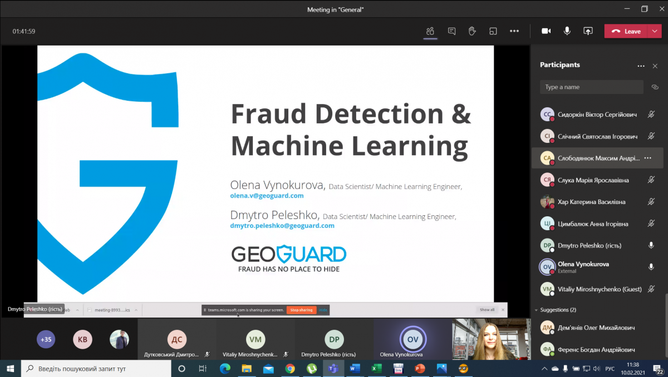This screenshot has width=668, height=377.
Task: Click the photo avatar of Хар Катерина
Action: 547,202
